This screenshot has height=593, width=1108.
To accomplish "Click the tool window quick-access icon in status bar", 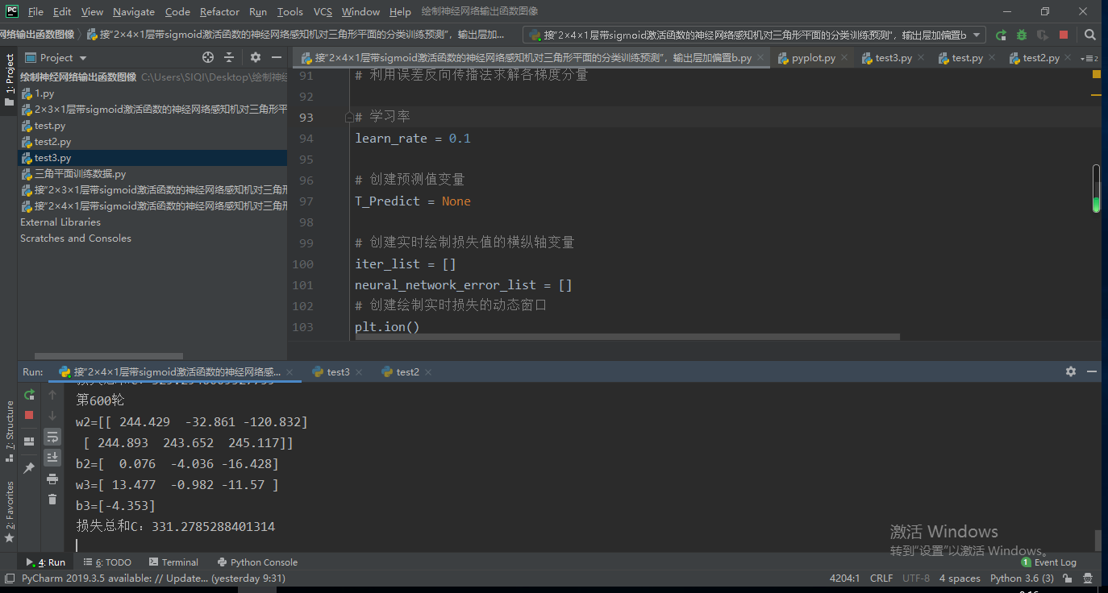I will point(9,578).
